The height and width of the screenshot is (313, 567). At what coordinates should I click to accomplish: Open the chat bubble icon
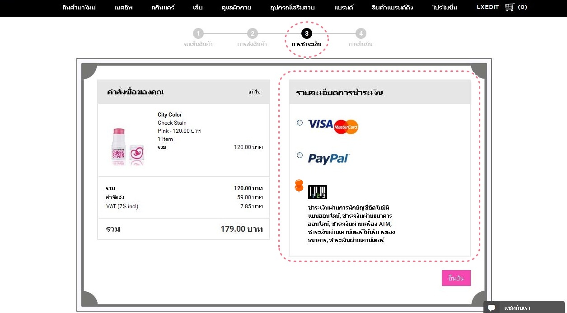[492, 308]
